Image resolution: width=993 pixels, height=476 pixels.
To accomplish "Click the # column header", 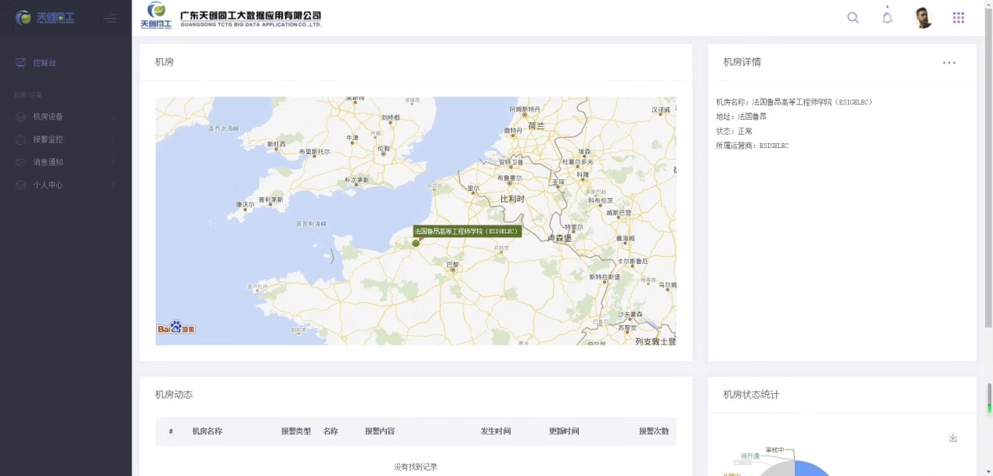I will pyautogui.click(x=171, y=431).
